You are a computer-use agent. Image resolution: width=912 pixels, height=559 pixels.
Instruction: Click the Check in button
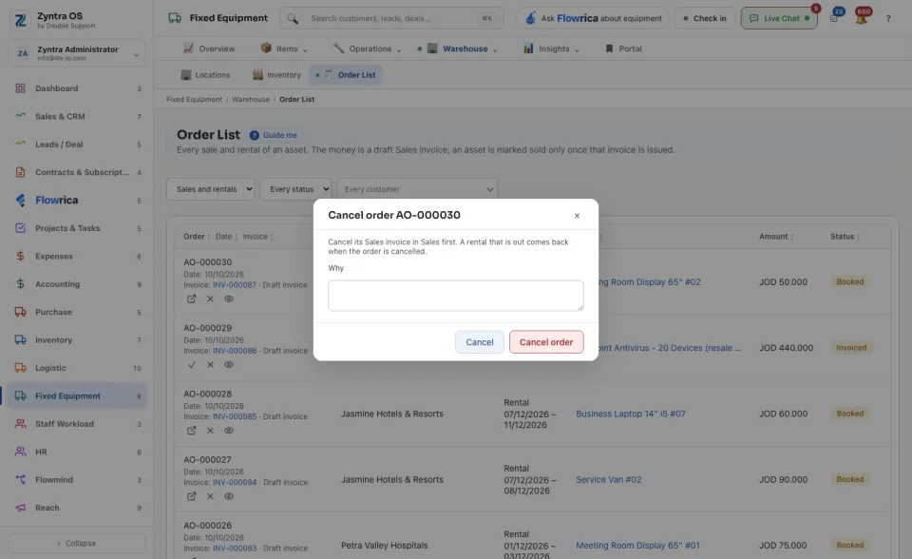705,18
